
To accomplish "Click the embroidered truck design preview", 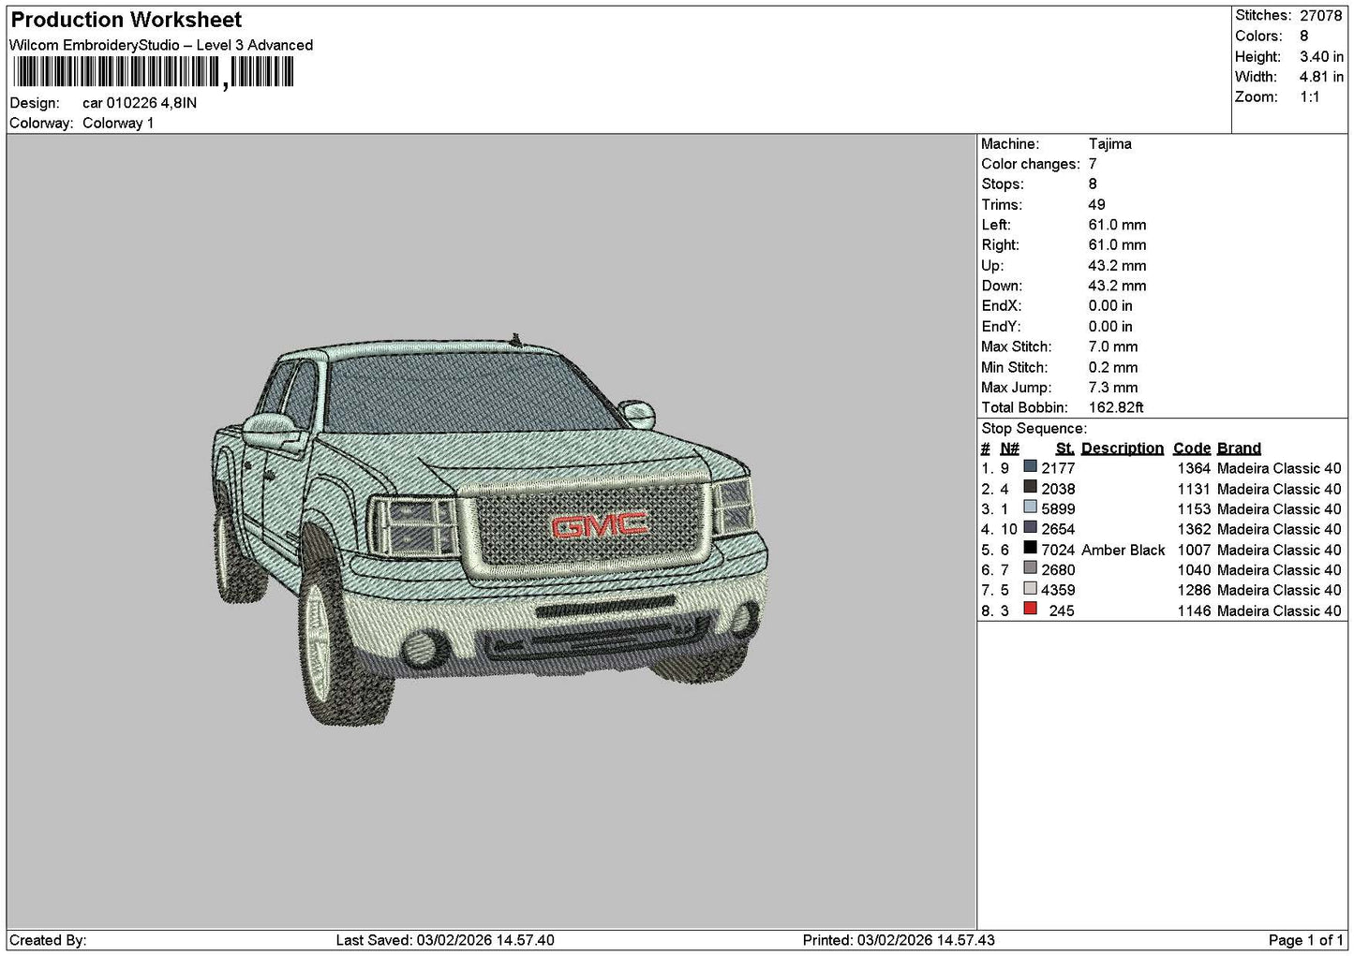I will pyautogui.click(x=490, y=529).
